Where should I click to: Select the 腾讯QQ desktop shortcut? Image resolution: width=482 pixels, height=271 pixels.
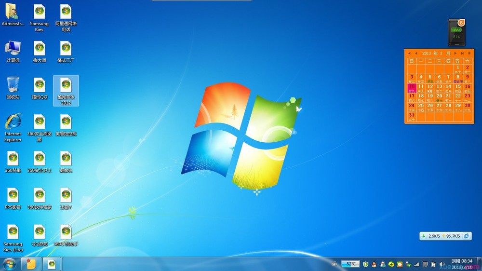pyautogui.click(x=40, y=88)
